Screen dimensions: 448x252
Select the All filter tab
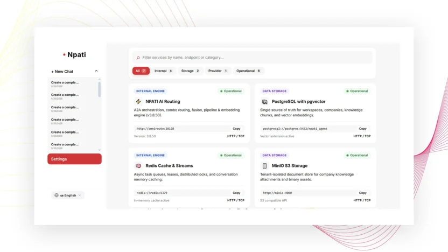point(141,71)
